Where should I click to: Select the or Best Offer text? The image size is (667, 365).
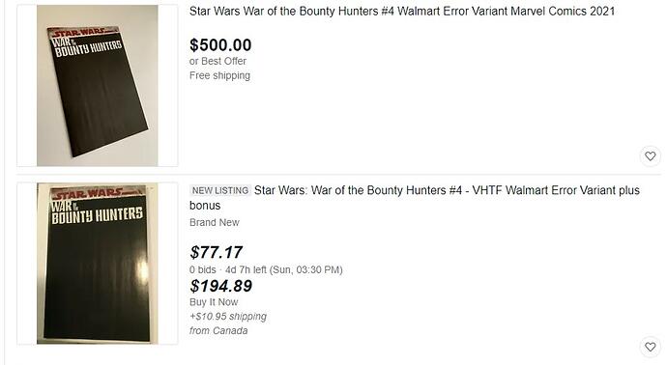point(217,61)
